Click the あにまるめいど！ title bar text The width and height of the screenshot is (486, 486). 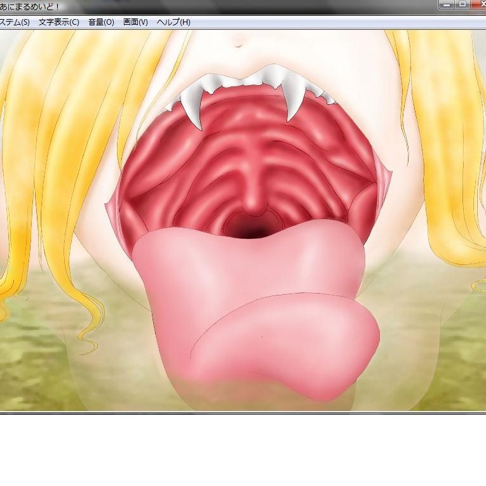[x=29, y=6]
